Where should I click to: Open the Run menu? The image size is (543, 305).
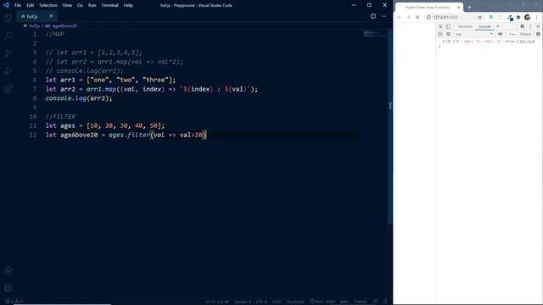coord(92,5)
